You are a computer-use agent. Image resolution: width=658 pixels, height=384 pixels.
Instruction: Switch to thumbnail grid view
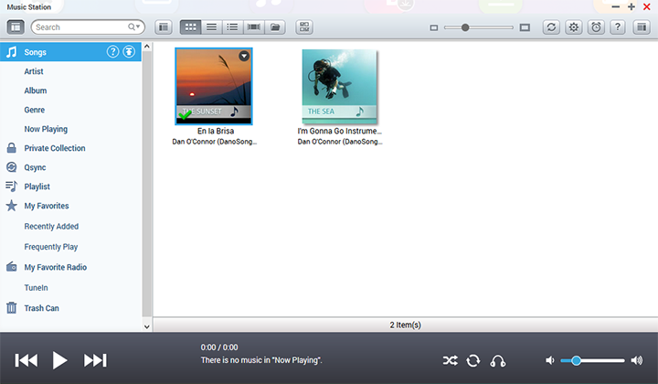tap(190, 27)
